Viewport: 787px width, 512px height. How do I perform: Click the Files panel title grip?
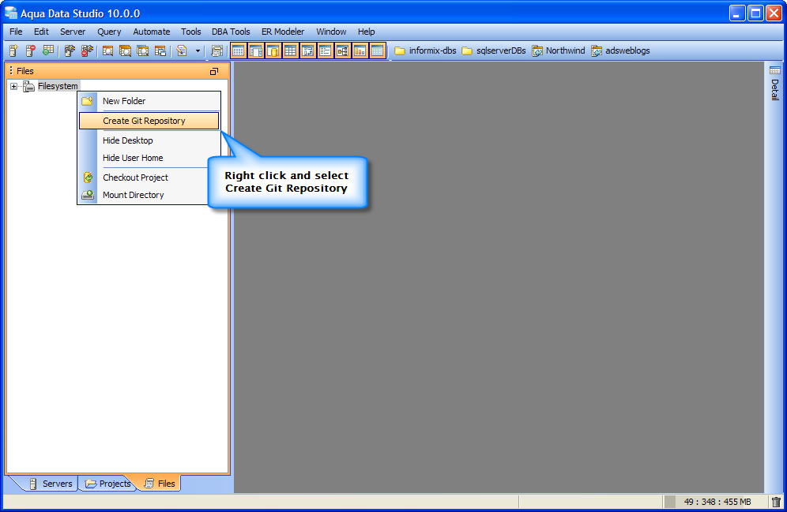coord(11,71)
